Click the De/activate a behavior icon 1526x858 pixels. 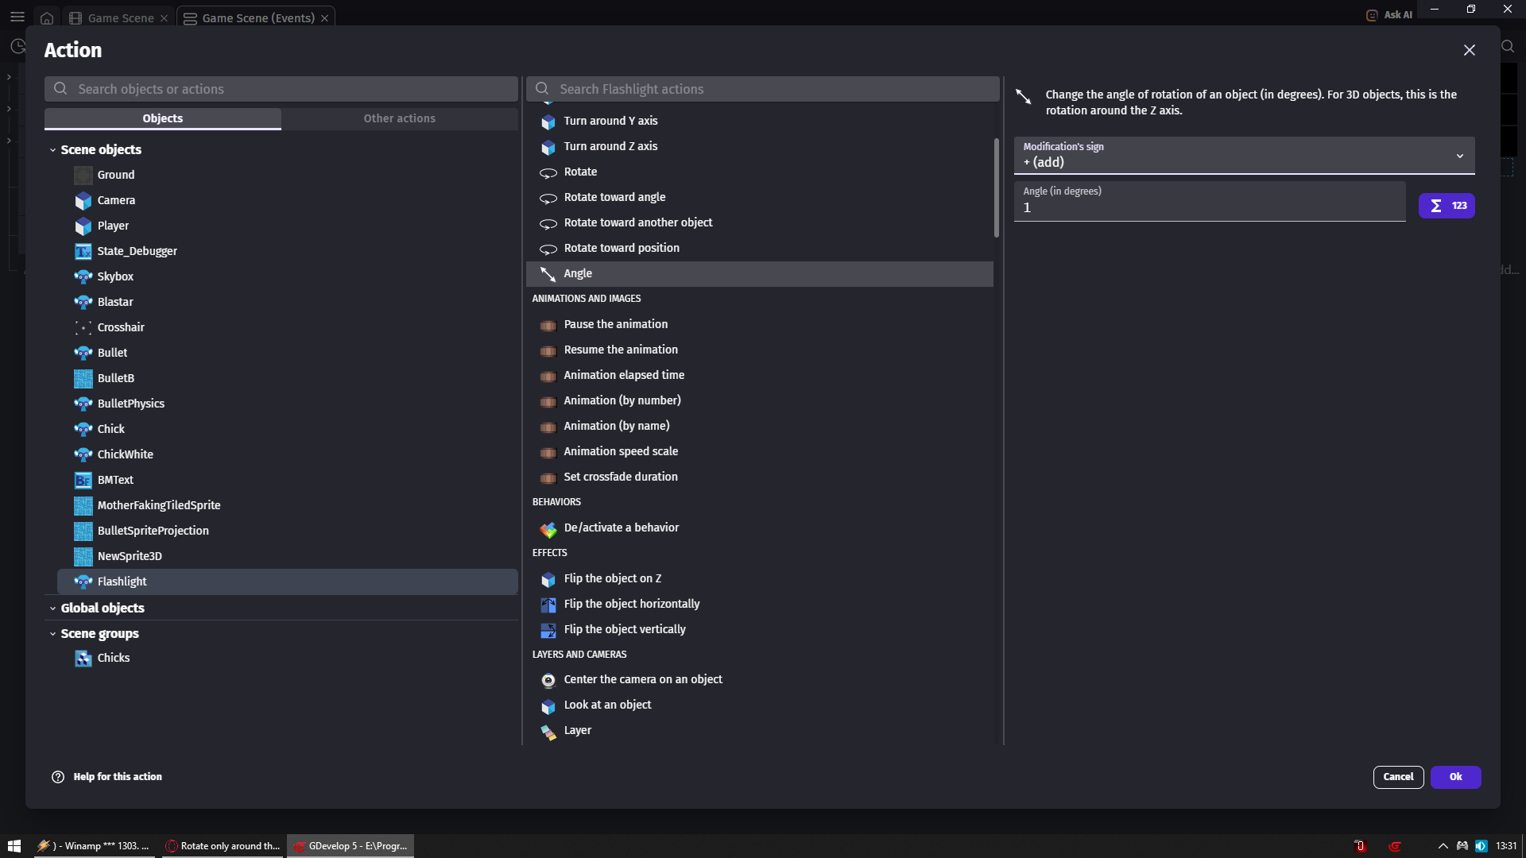(548, 529)
